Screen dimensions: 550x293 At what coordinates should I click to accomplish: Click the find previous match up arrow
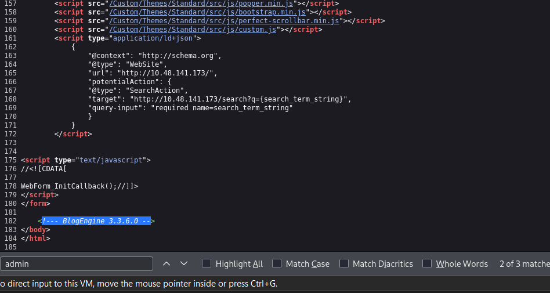coord(167,263)
